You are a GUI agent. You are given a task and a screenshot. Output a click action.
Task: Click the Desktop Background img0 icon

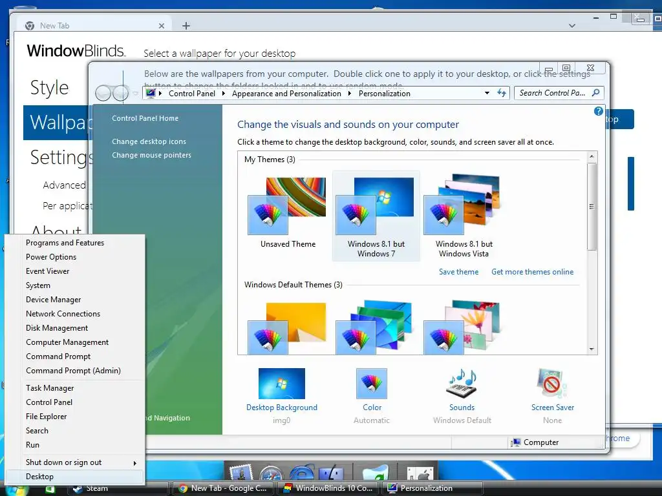[282, 384]
